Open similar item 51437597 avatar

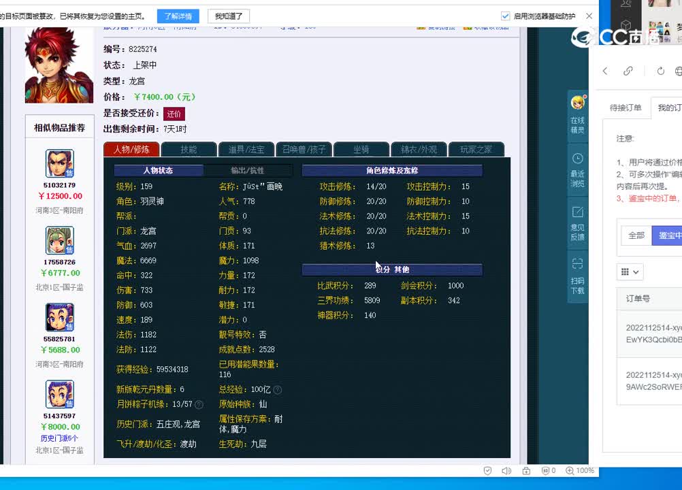pyautogui.click(x=60, y=394)
